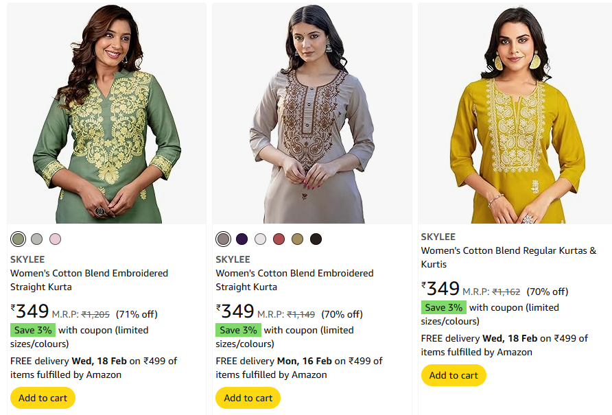Click the ₹349 price of the mustard kurta
The height and width of the screenshot is (415, 612).
point(440,289)
